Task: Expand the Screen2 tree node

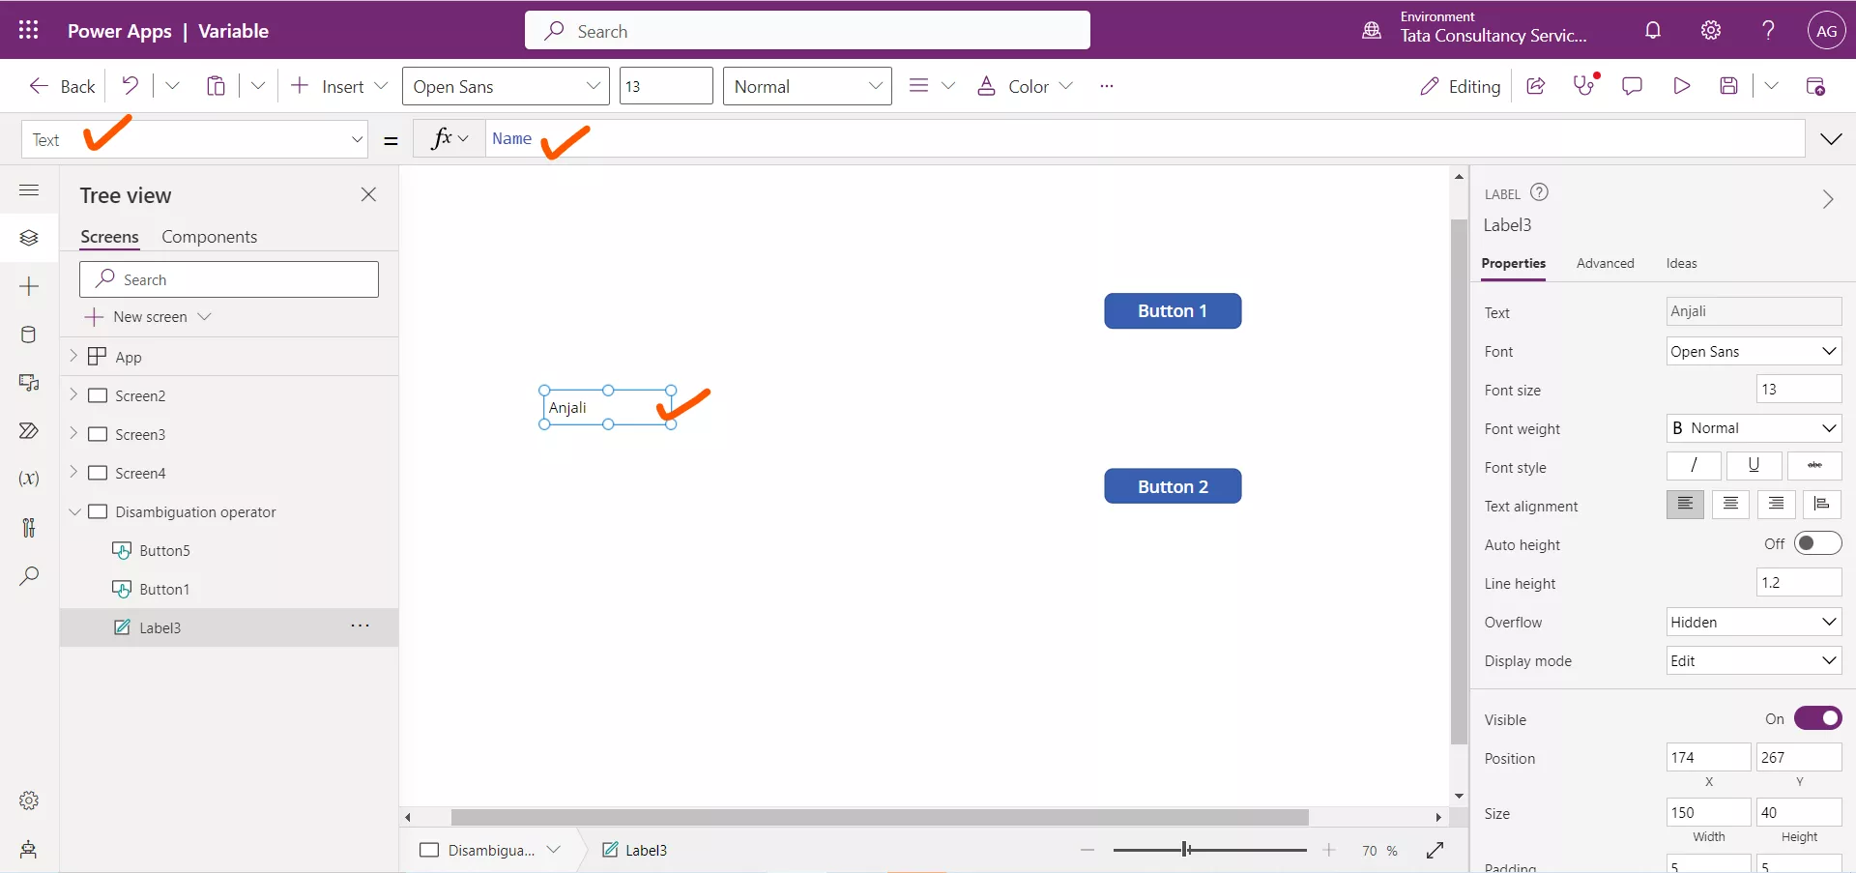Action: [x=73, y=395]
